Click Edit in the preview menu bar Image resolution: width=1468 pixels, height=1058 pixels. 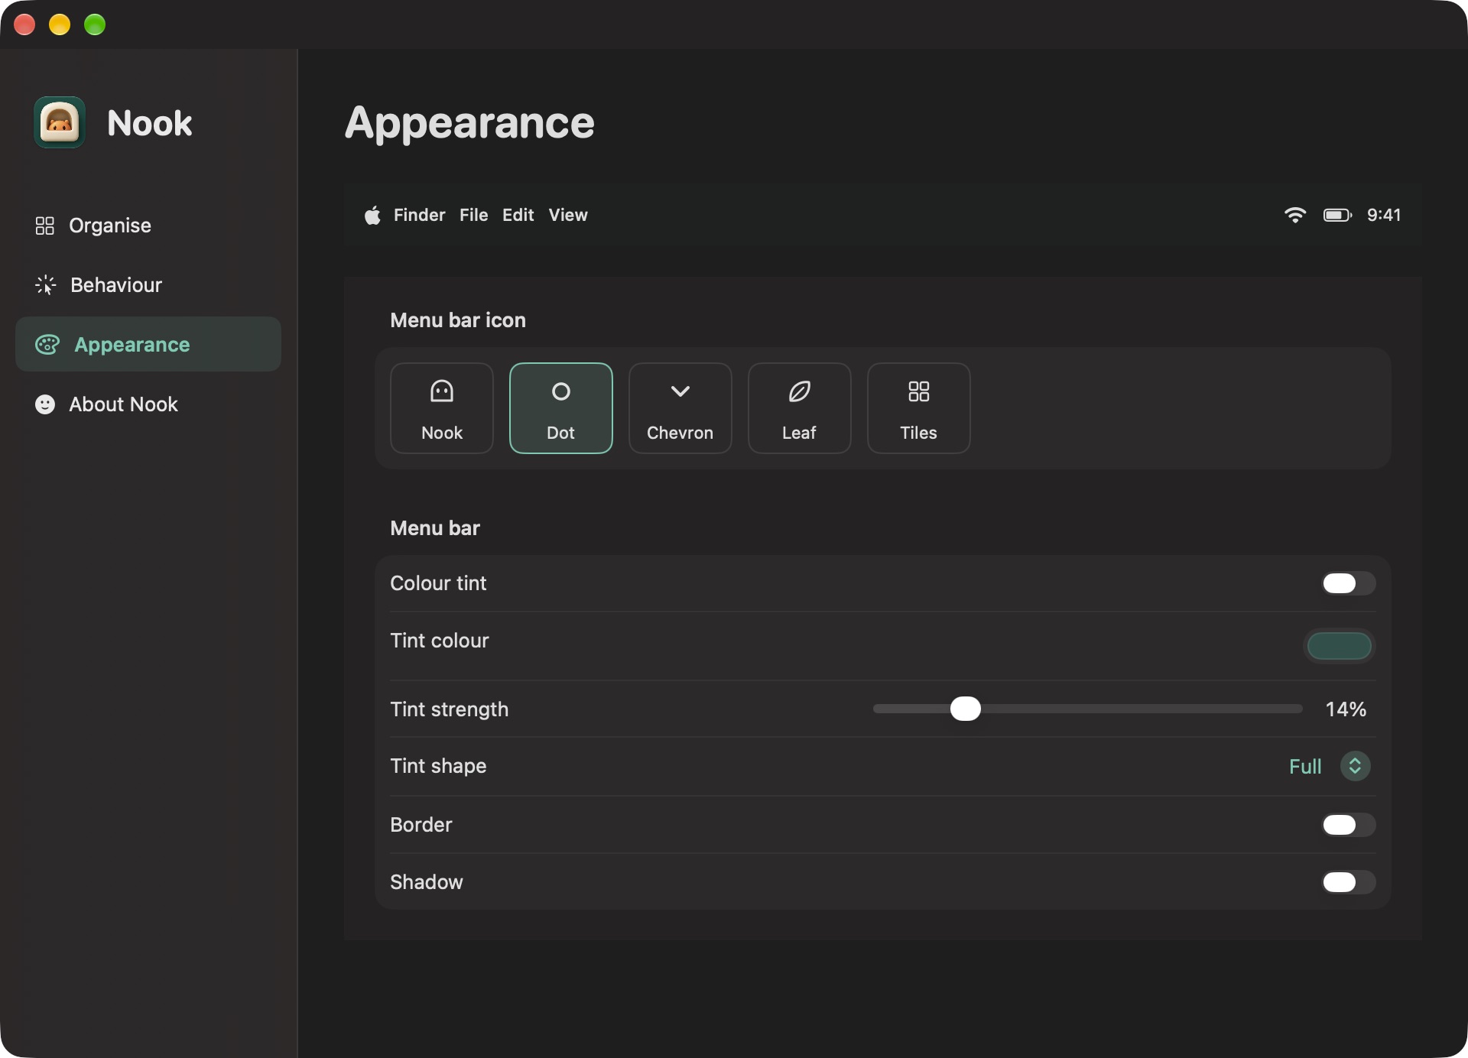click(x=518, y=216)
